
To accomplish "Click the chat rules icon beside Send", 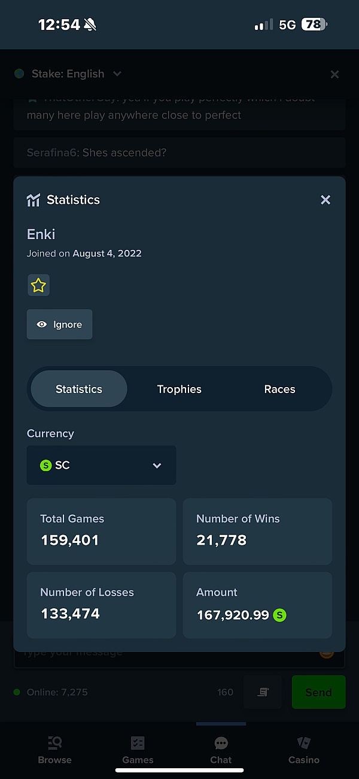I will pyautogui.click(x=262, y=692).
